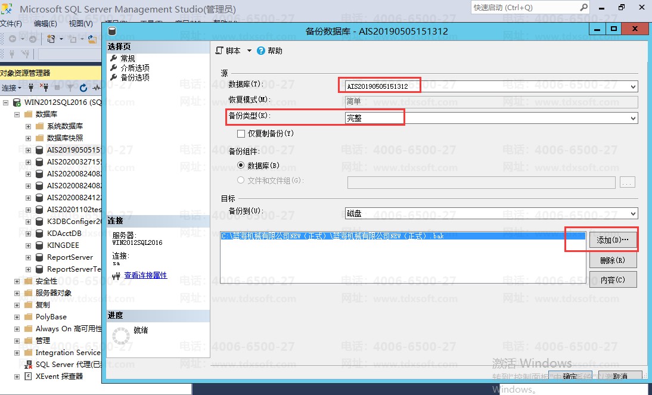Select the 常规 page
This screenshot has width=652, height=395.
(128, 58)
